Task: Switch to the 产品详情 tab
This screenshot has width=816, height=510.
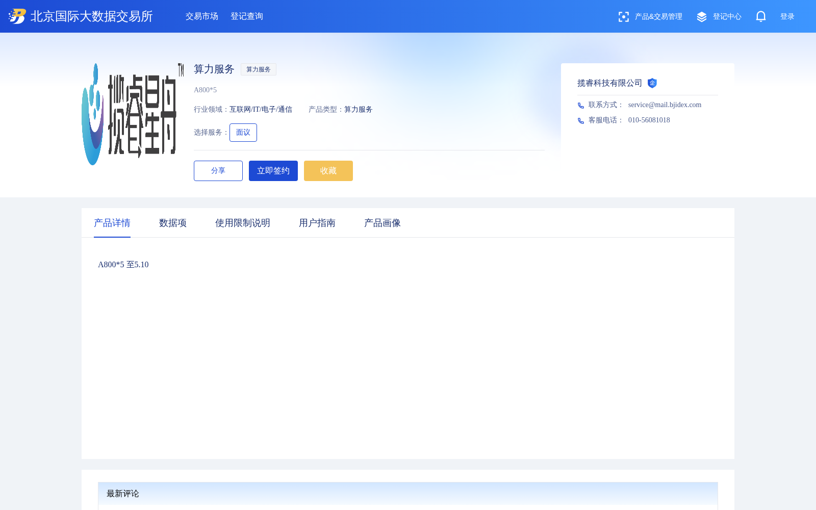Action: [112, 223]
